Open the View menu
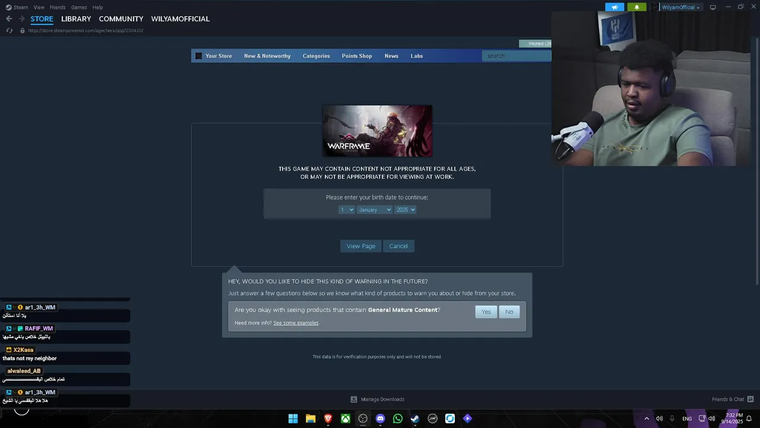The image size is (760, 428). pyautogui.click(x=39, y=7)
